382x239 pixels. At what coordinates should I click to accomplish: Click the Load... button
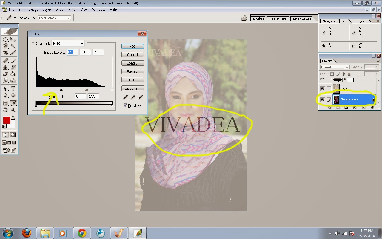pos(133,63)
